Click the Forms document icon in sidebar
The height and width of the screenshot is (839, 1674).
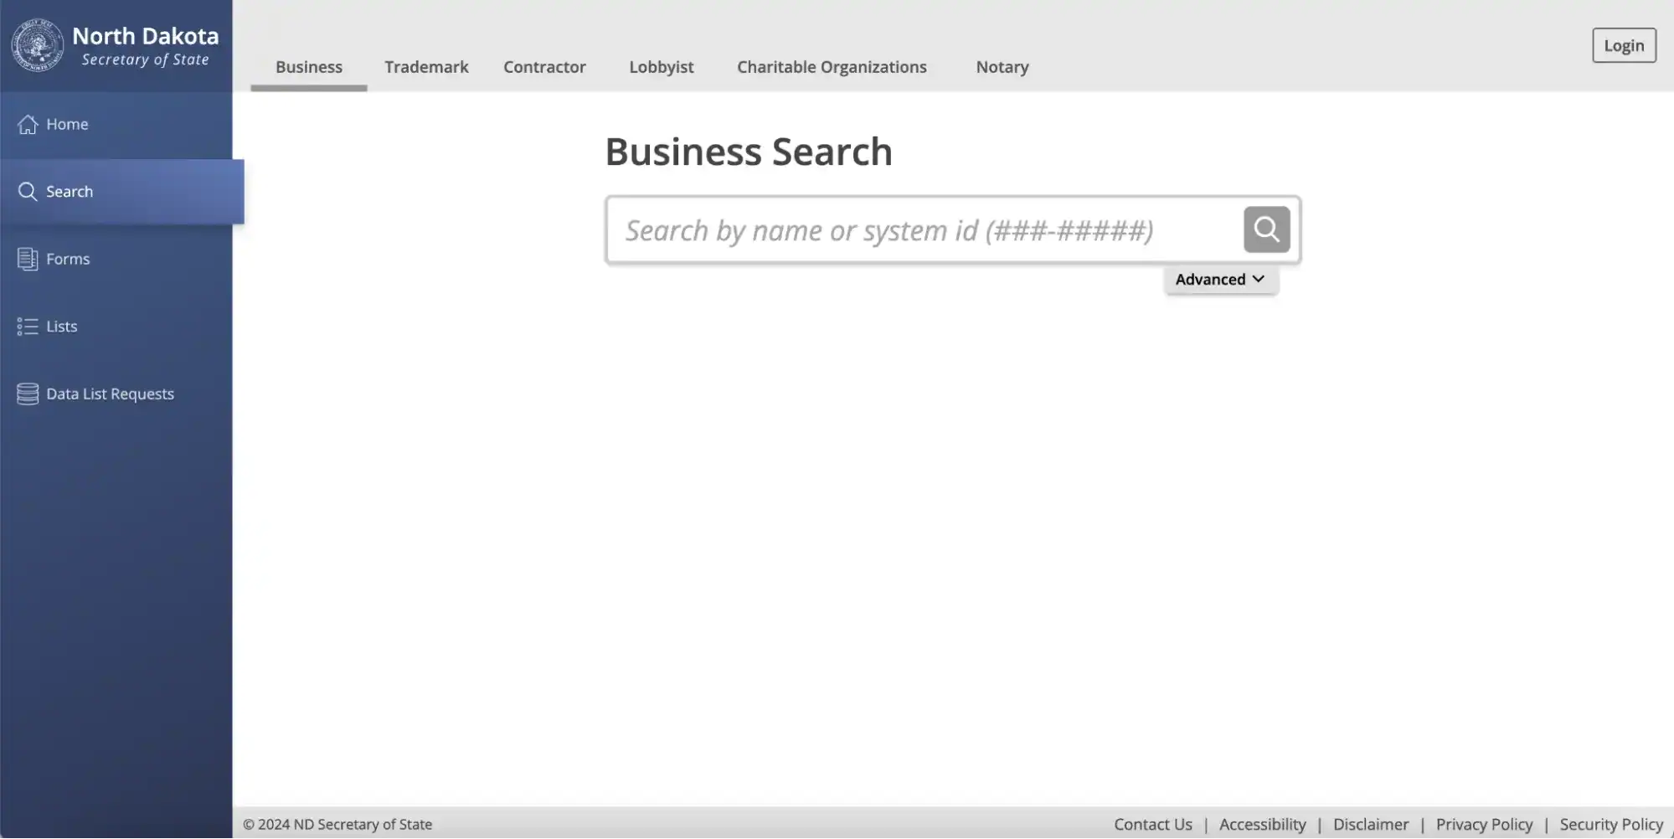(28, 260)
